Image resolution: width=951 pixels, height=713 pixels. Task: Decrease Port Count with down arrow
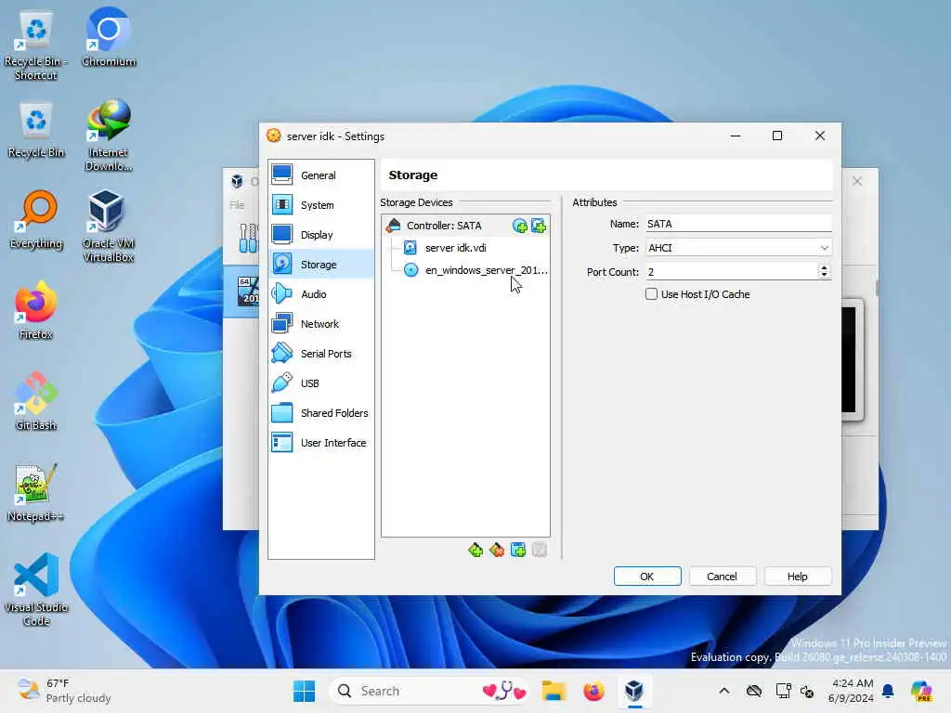click(x=824, y=275)
